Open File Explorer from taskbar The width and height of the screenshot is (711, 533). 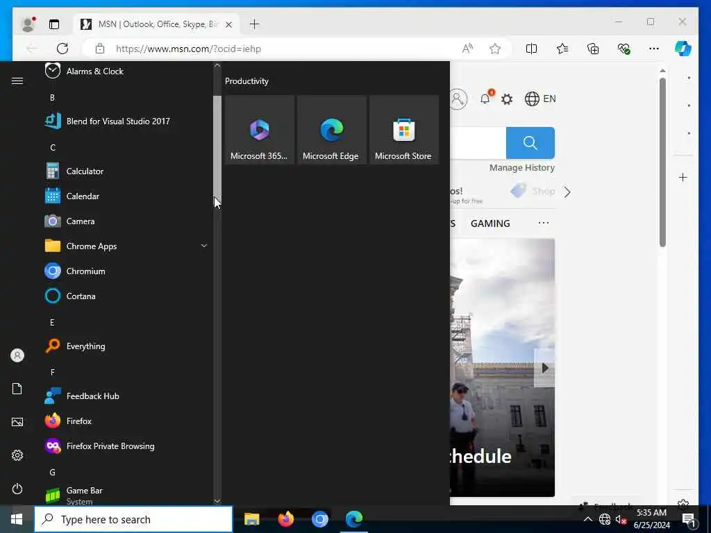click(x=251, y=519)
